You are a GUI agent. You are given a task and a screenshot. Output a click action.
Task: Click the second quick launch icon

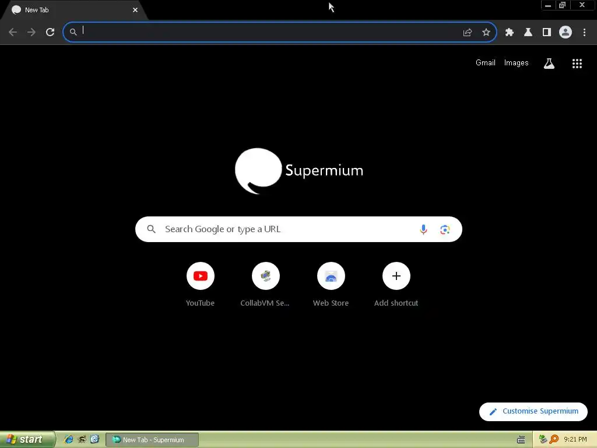coord(82,439)
